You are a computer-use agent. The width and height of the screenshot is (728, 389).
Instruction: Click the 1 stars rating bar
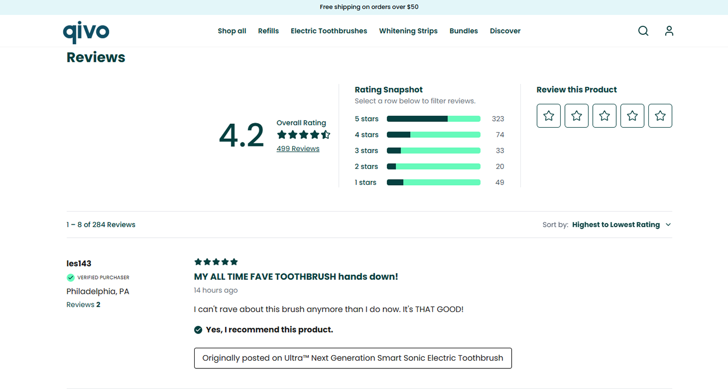(x=434, y=182)
